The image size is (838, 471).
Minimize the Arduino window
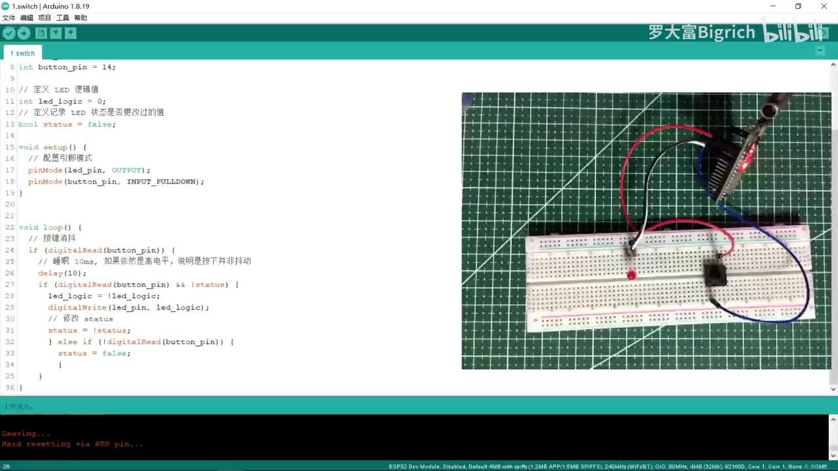point(773,6)
